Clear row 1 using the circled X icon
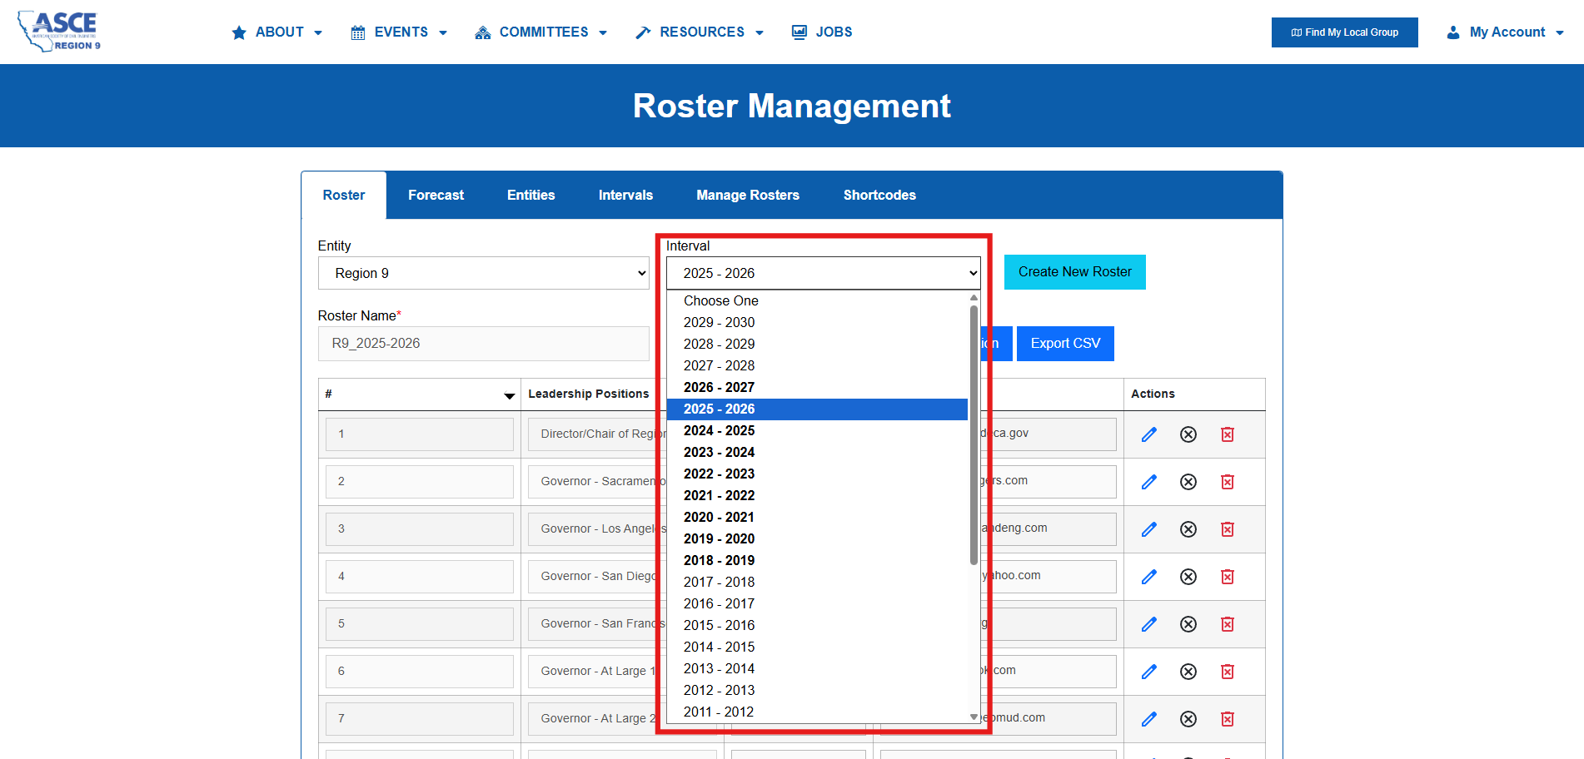 [1188, 434]
